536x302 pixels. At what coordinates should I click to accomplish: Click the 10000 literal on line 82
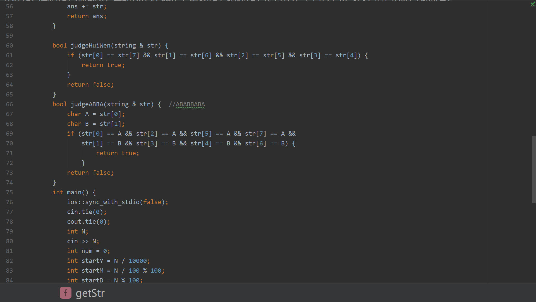pos(138,261)
